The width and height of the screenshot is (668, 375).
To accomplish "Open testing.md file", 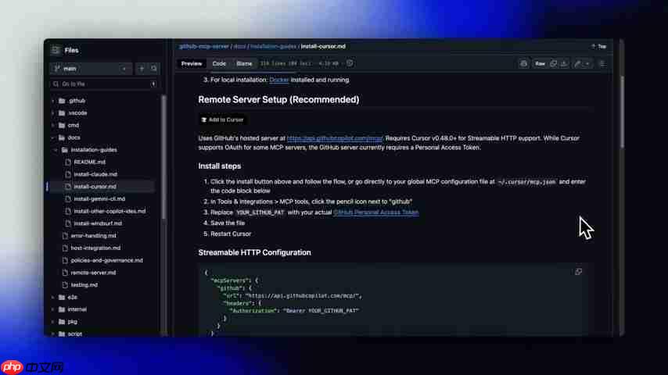I will [84, 285].
